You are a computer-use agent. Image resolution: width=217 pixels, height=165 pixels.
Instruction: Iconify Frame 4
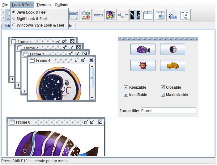pyautogui.click(x=77, y=60)
